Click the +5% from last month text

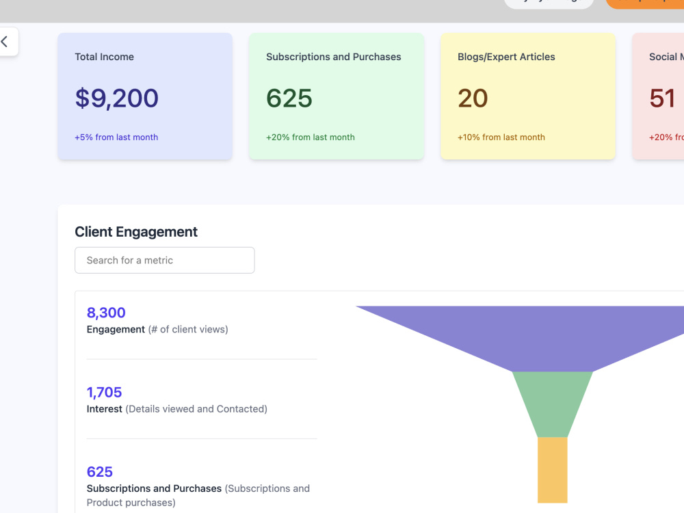coord(116,137)
